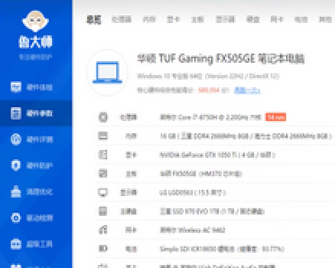This screenshot has height=268, width=335.
Task: Click the blue link beside the hardware score
Action: pyautogui.click(x=247, y=90)
